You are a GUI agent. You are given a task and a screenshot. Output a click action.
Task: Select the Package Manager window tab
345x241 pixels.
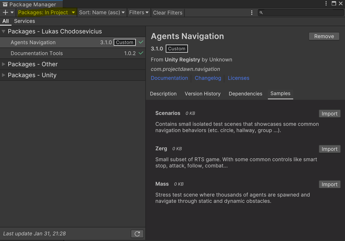pos(31,4)
